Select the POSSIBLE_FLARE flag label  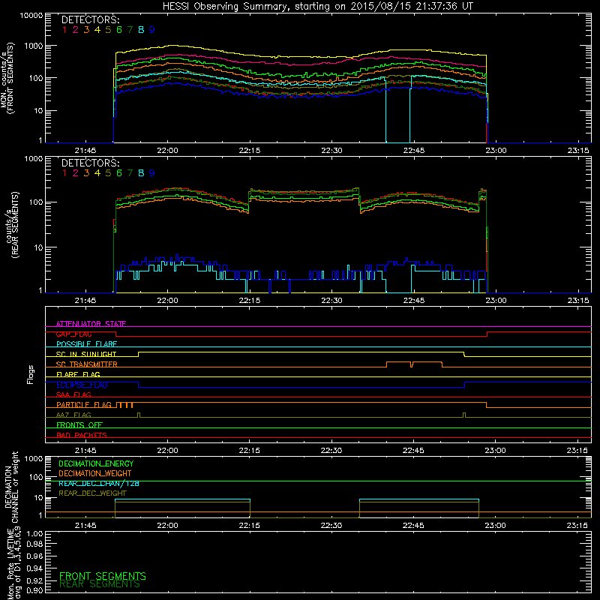(x=86, y=344)
